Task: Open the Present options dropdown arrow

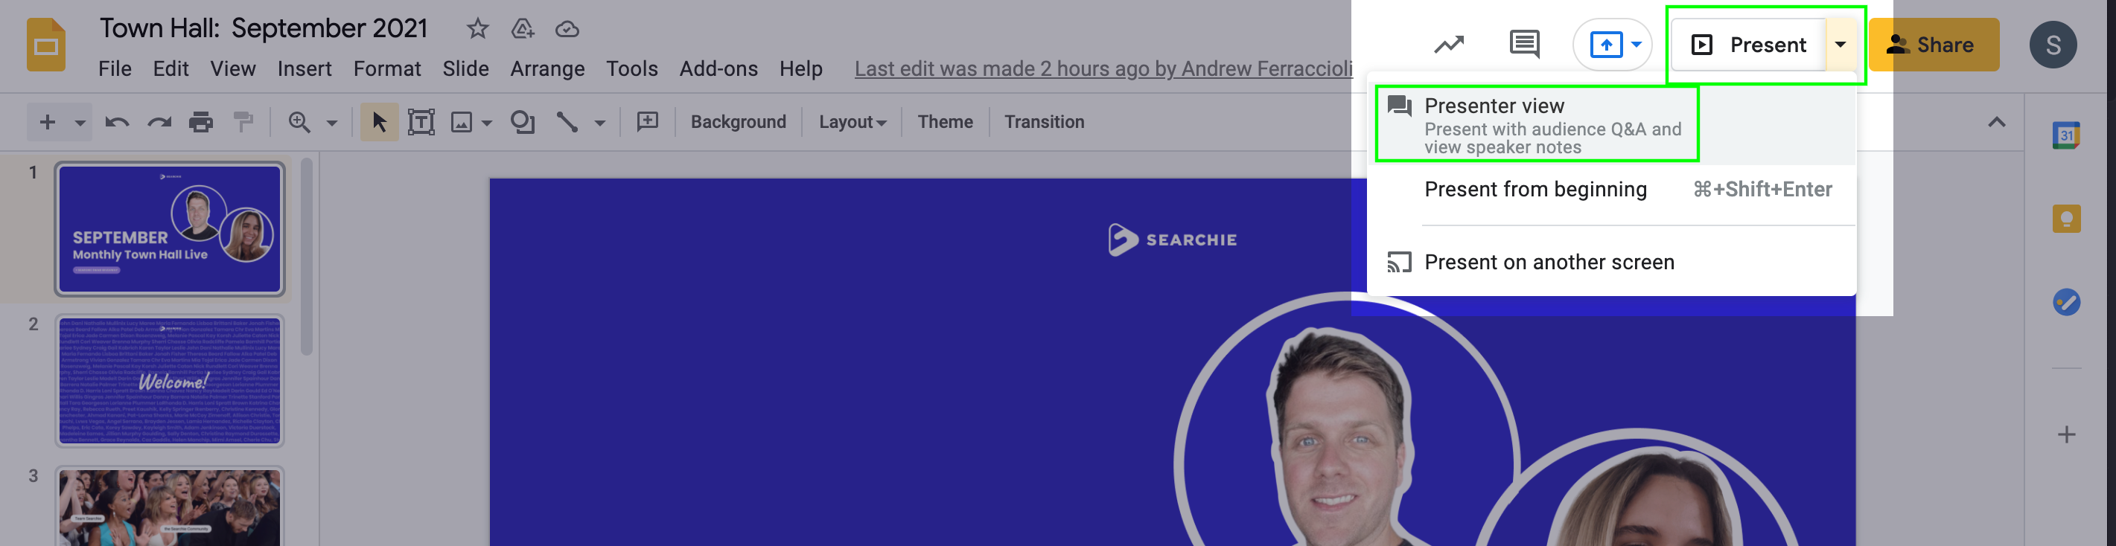Action: [1841, 45]
